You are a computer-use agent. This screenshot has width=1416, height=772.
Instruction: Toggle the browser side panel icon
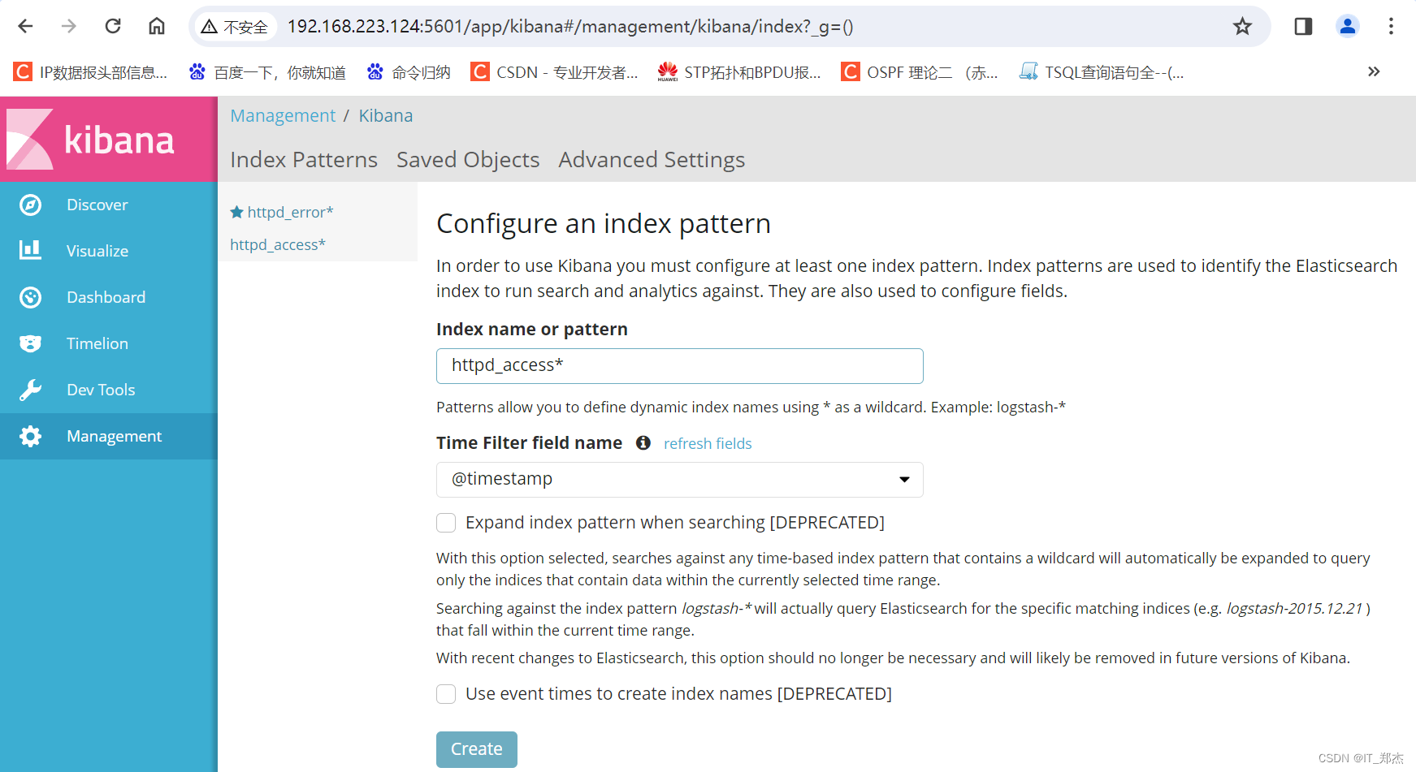[1303, 26]
